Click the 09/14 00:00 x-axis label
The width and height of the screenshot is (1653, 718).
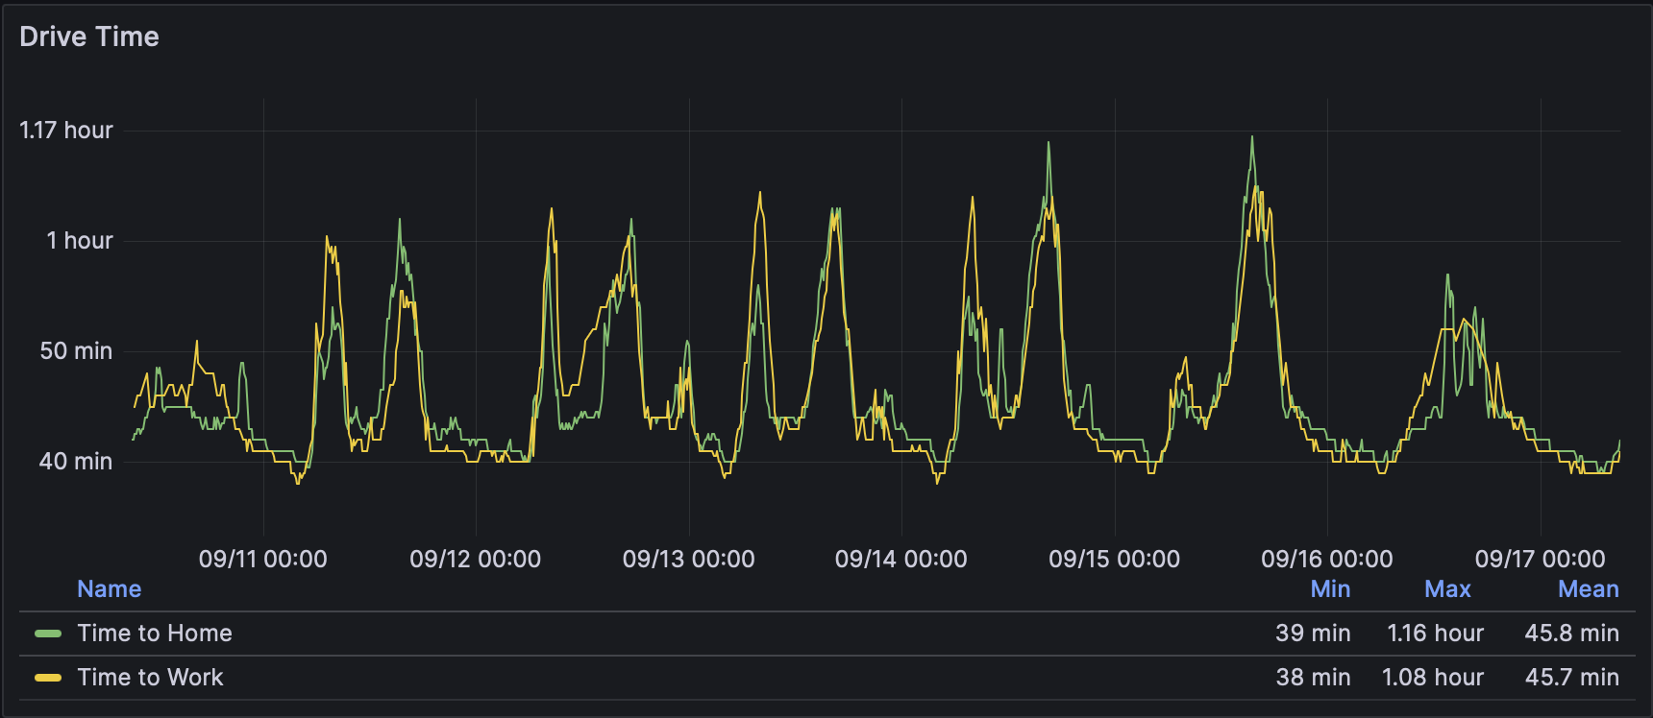901,560
